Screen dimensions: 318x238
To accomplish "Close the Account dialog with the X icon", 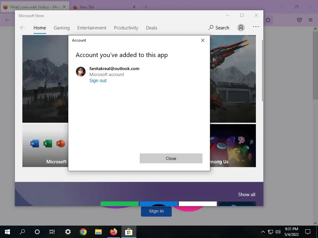I will (x=202, y=40).
